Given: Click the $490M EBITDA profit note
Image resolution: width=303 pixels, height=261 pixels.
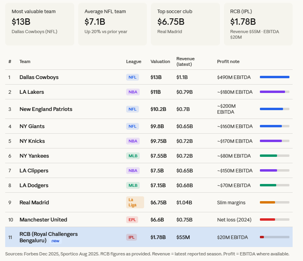Looking at the screenshot, I should (x=234, y=77).
